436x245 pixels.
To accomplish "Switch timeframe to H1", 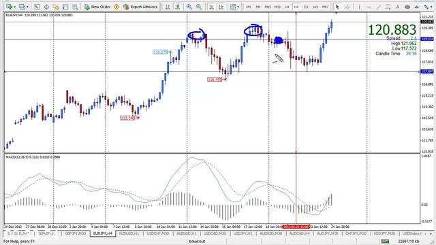I will [x=287, y=7].
